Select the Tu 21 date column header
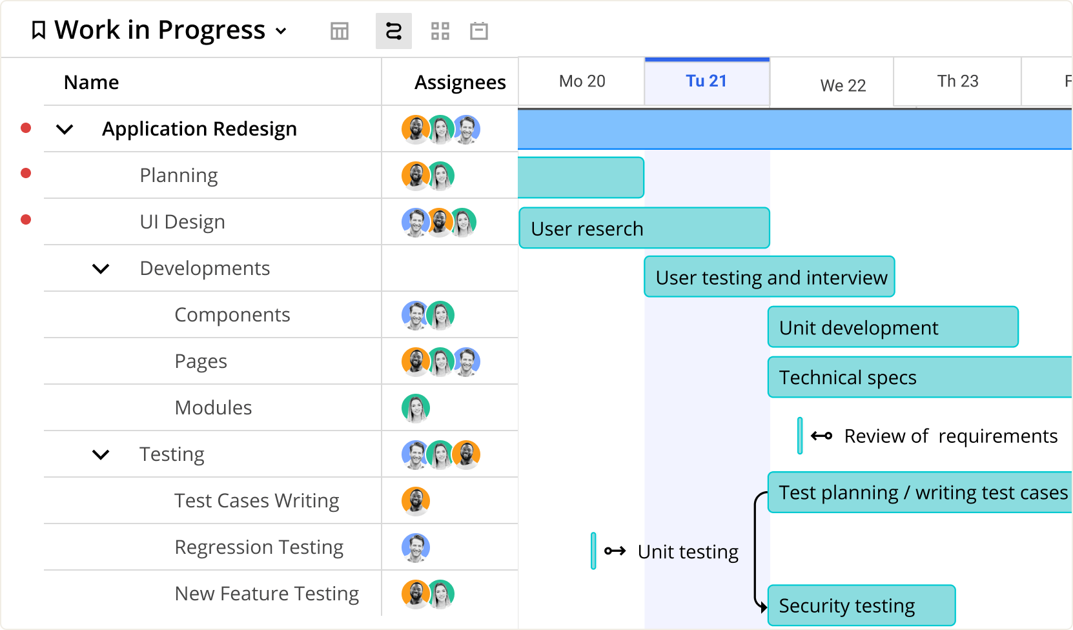This screenshot has height=630, width=1073. [x=706, y=81]
